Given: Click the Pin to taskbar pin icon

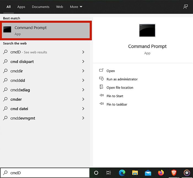Looking at the screenshot, I should (101, 104).
